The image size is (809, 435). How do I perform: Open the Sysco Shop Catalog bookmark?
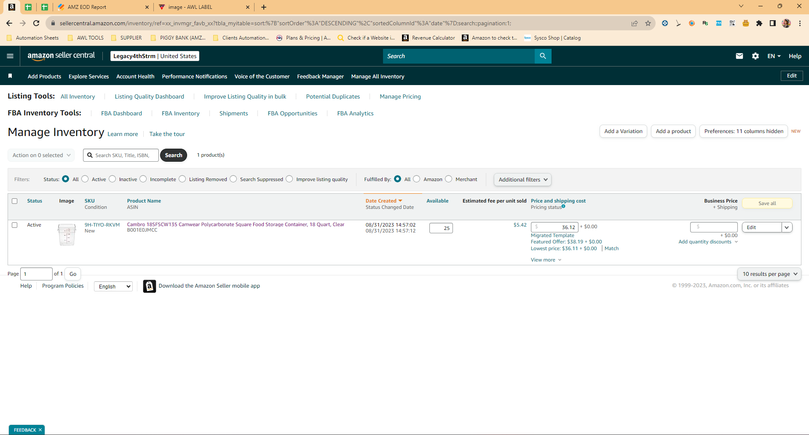pos(552,38)
